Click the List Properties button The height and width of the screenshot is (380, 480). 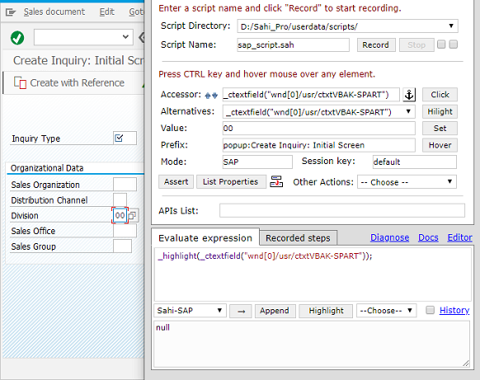point(231,181)
